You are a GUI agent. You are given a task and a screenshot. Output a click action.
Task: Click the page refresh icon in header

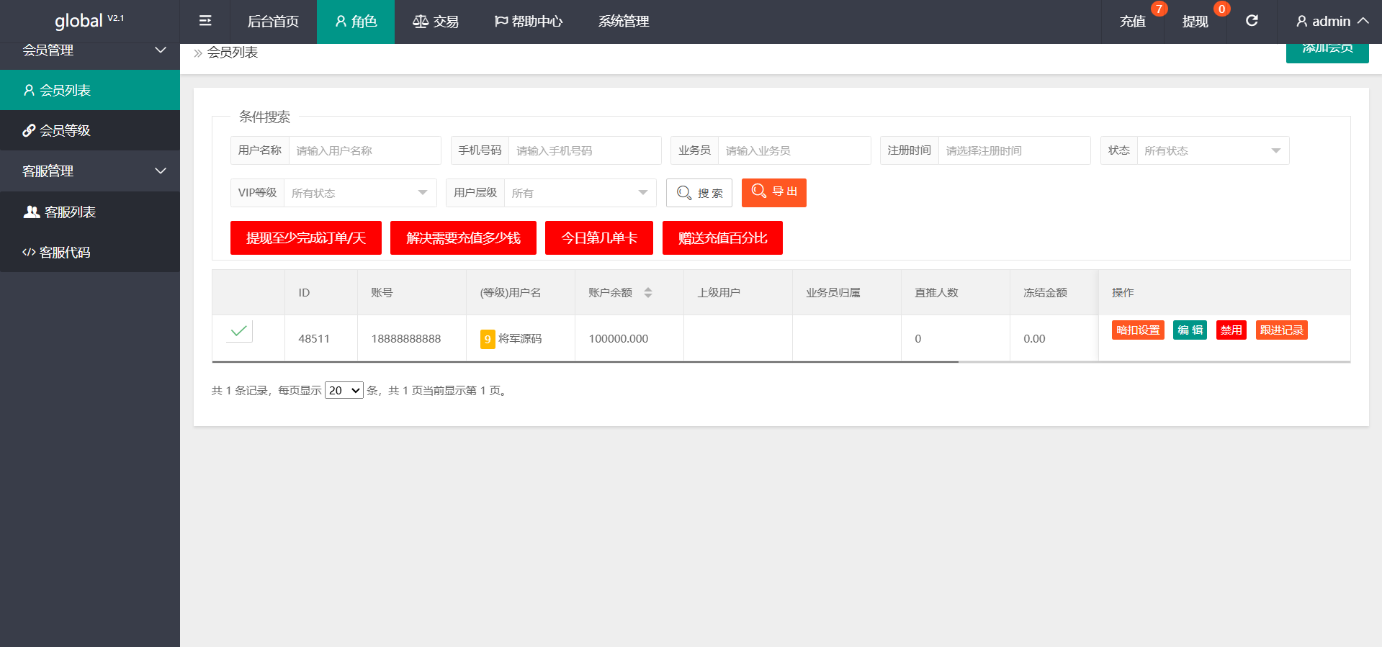pyautogui.click(x=1252, y=21)
